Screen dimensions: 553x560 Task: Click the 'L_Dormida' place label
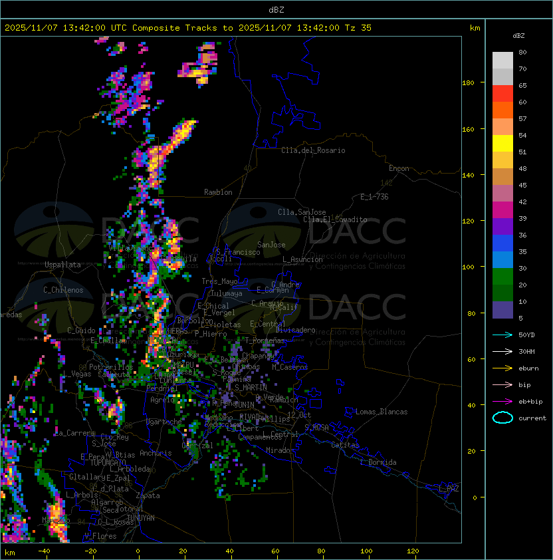pos(378,462)
